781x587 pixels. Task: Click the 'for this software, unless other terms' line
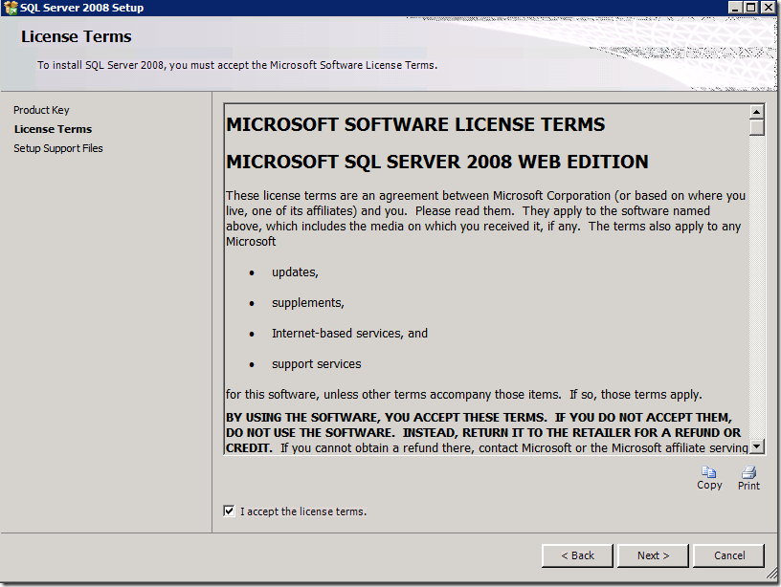[463, 395]
